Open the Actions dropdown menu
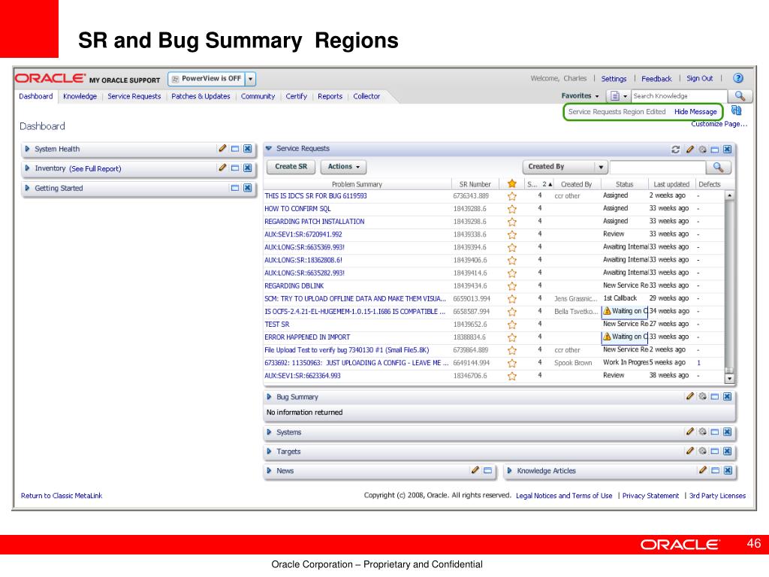 [343, 167]
